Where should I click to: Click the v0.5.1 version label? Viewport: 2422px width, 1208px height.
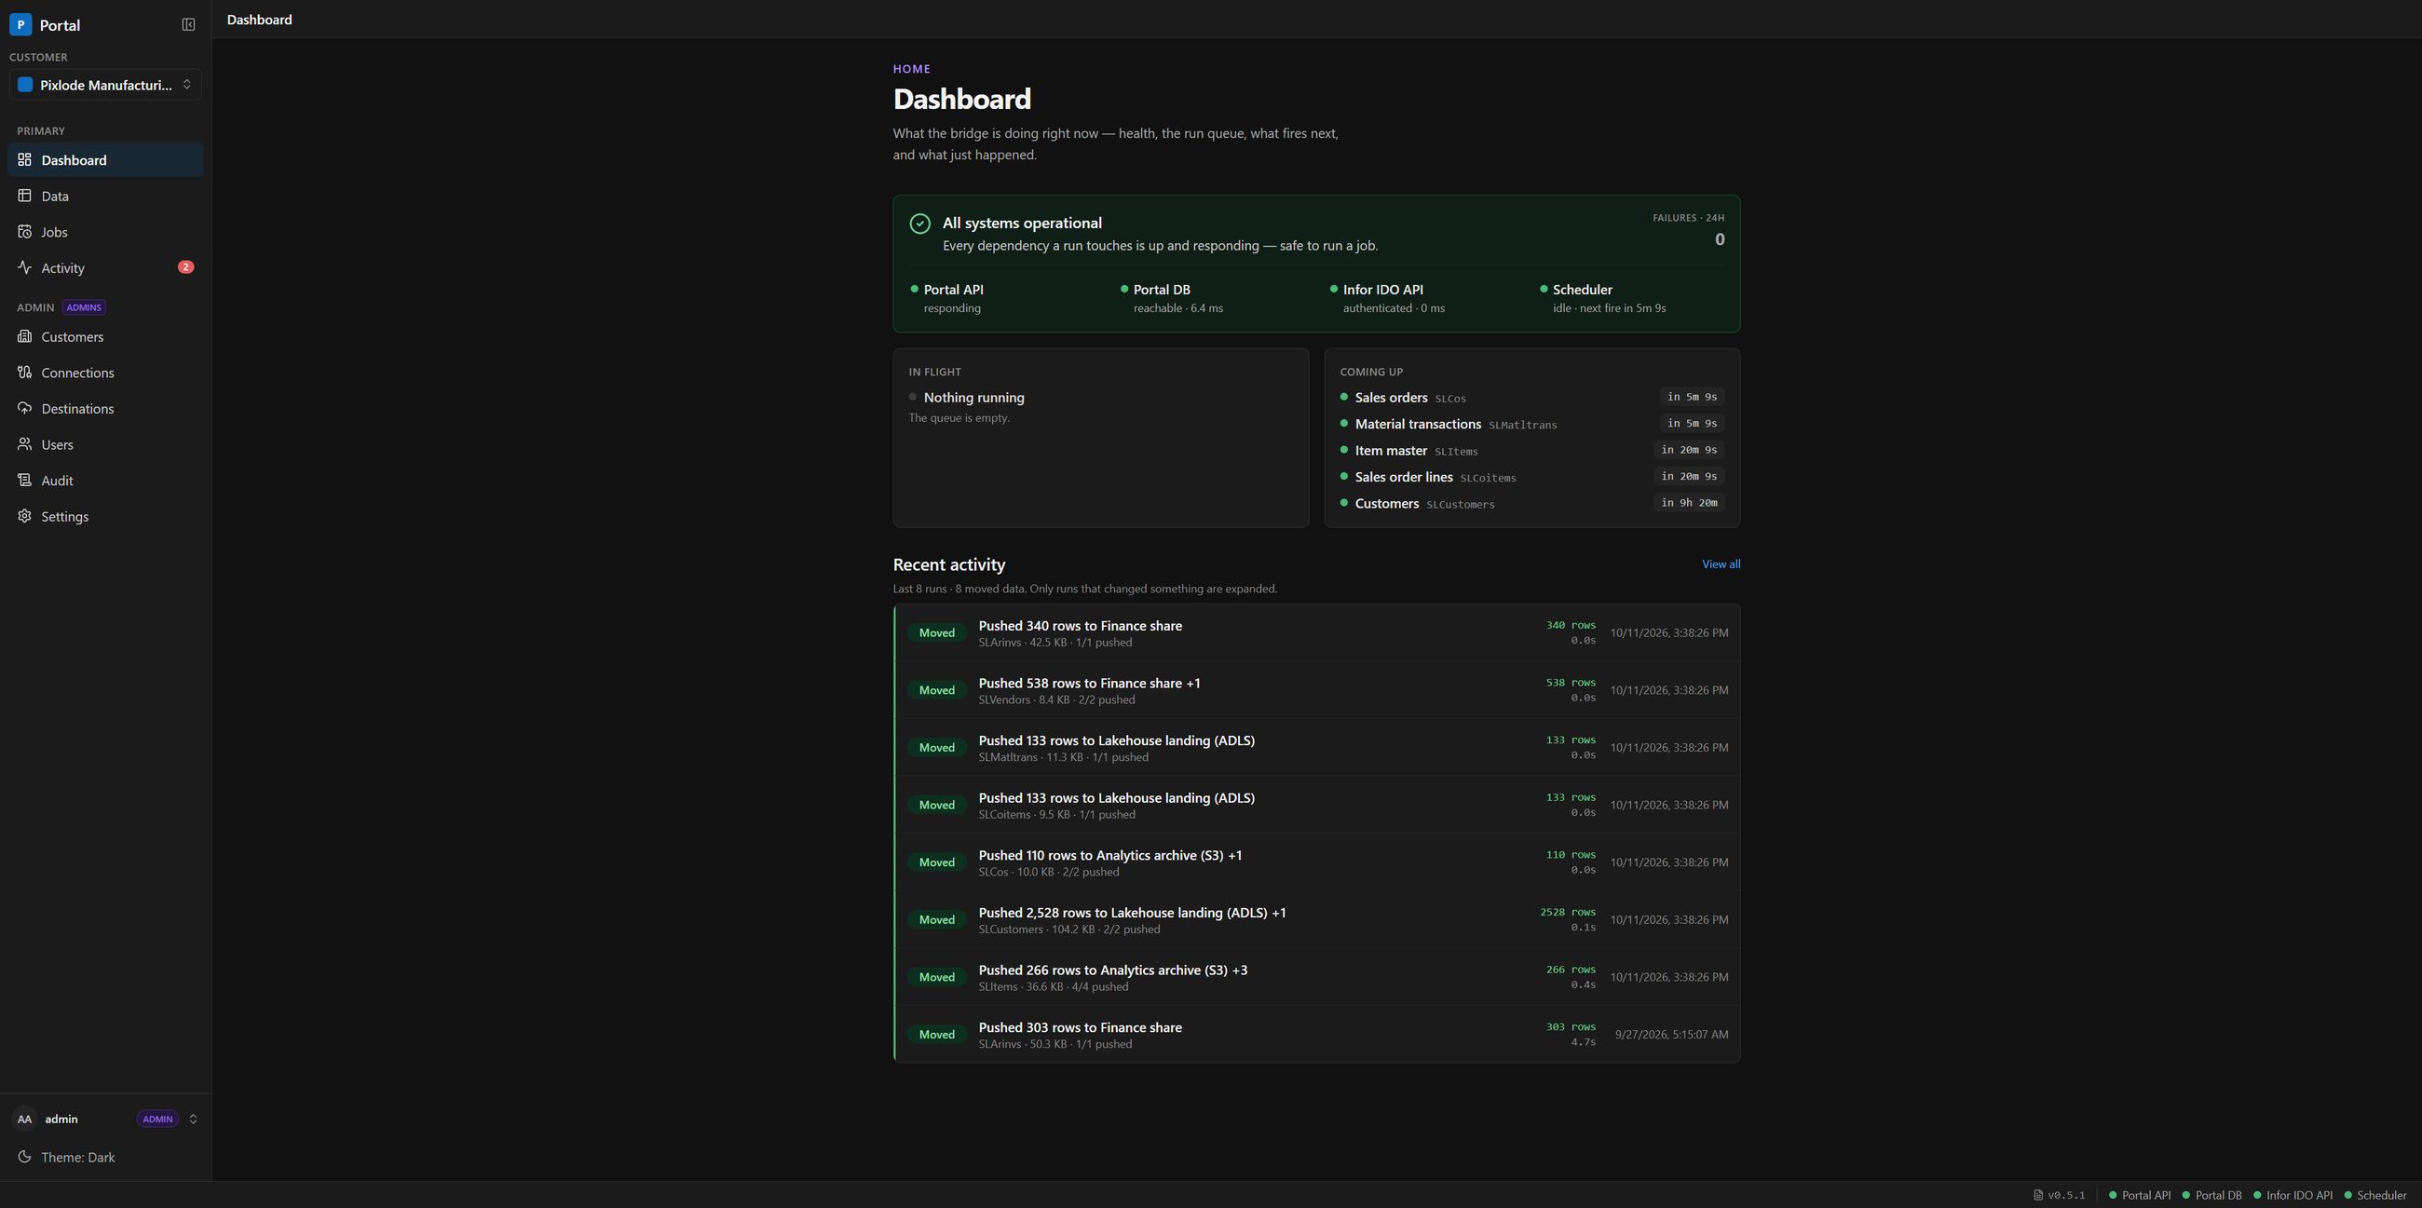point(2065,1196)
